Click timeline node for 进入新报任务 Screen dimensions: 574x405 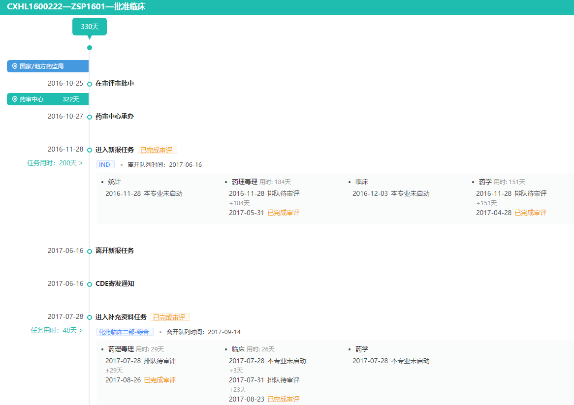click(x=90, y=150)
